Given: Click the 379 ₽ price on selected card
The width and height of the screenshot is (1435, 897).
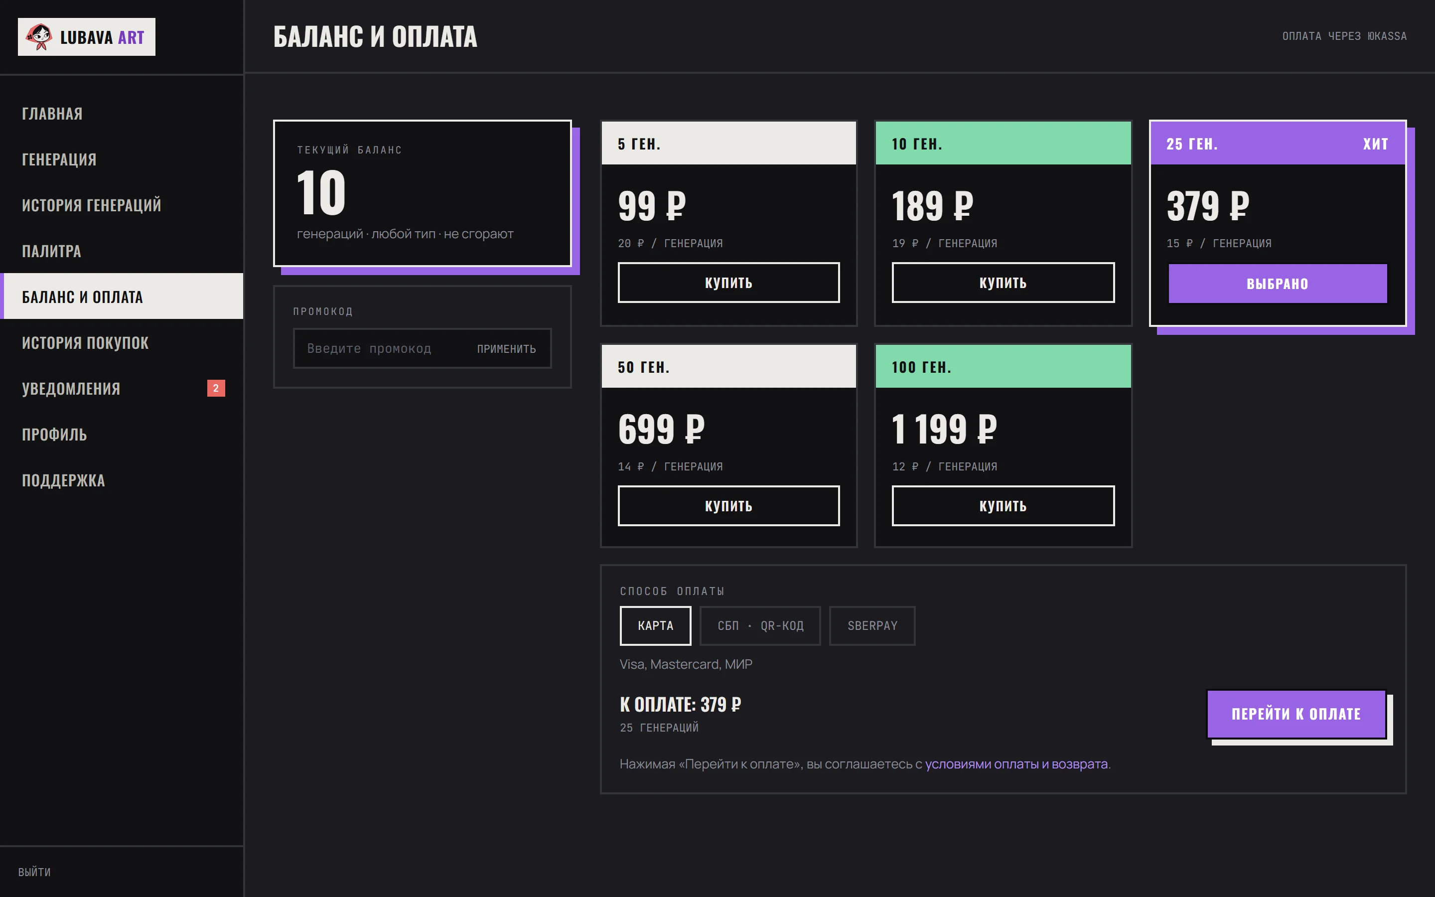Looking at the screenshot, I should [x=1207, y=206].
